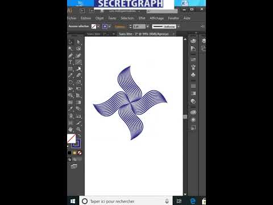Image resolution: width=273 pixels, height=205 pixels.
Task: Select the Gradient tool
Action: [x=78, y=102]
